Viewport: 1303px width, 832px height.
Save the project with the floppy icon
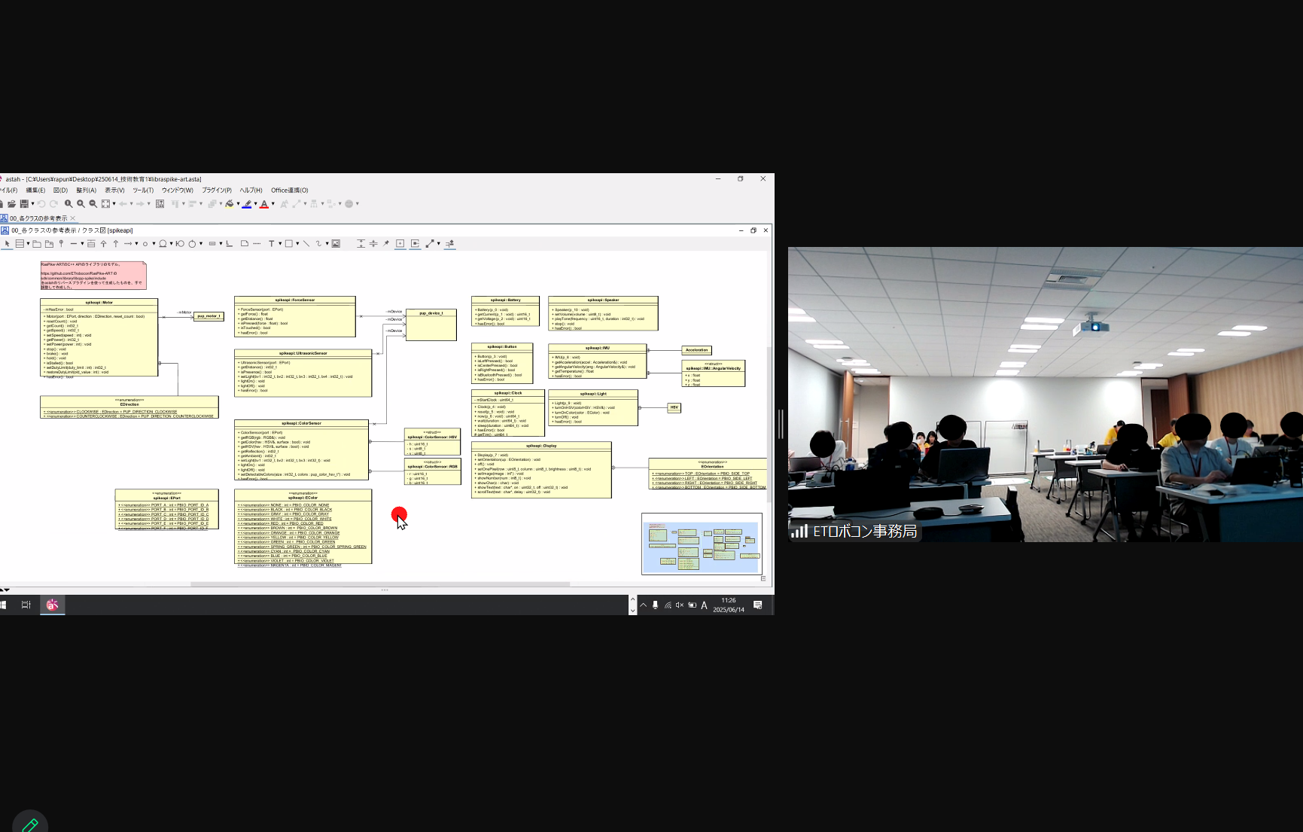point(24,204)
